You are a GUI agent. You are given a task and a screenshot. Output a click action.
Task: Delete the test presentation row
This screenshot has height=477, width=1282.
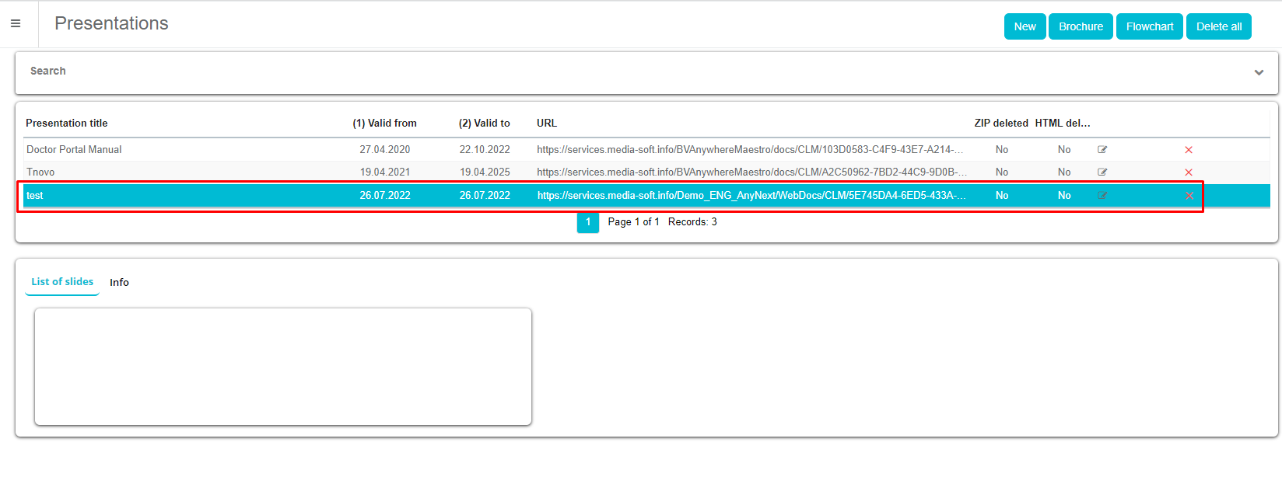[x=1189, y=196]
